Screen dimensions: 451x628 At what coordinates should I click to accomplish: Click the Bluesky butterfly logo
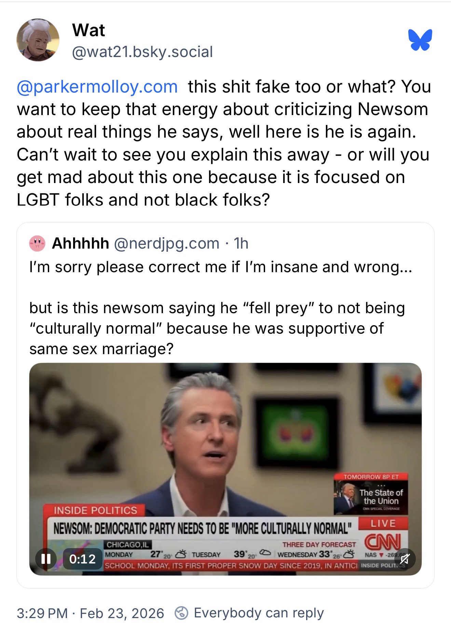pyautogui.click(x=420, y=40)
